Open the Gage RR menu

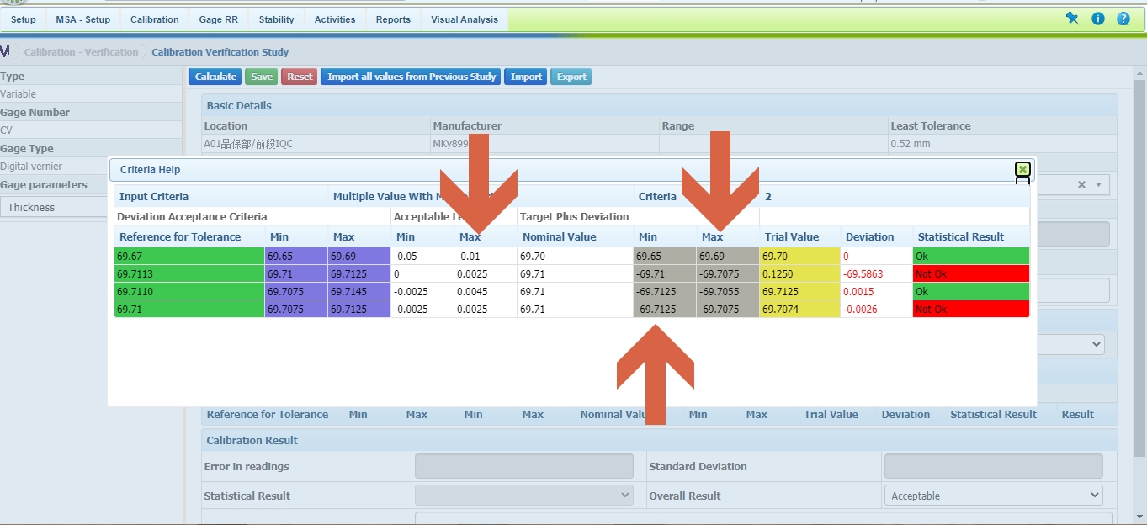point(219,19)
